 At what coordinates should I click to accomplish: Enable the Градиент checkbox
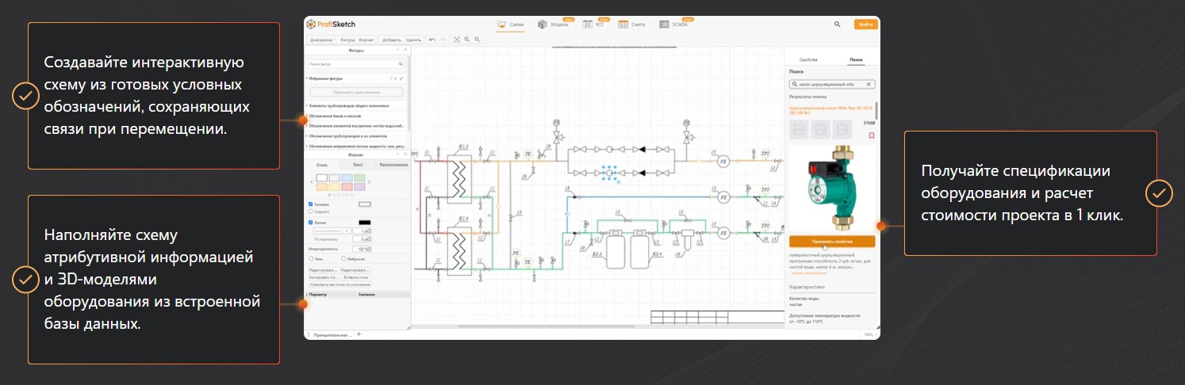(x=310, y=212)
